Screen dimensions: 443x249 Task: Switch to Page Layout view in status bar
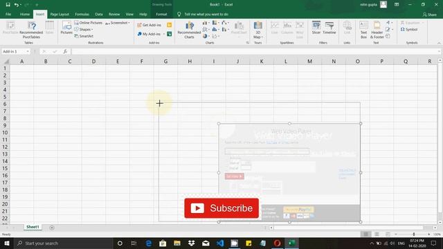377,234
